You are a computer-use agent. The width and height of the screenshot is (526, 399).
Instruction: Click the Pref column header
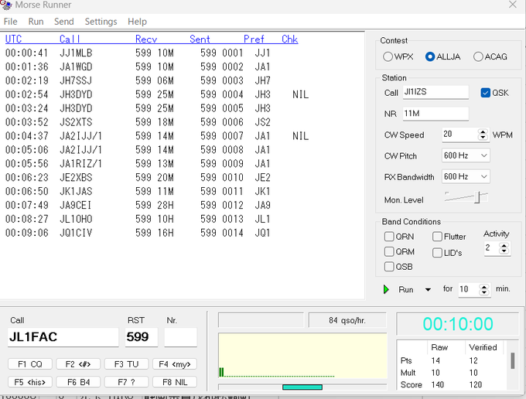click(x=254, y=39)
